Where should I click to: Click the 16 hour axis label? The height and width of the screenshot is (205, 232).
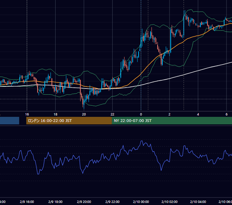[27, 114]
